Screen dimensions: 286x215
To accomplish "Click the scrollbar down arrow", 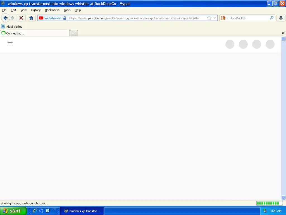I will (x=283, y=198).
